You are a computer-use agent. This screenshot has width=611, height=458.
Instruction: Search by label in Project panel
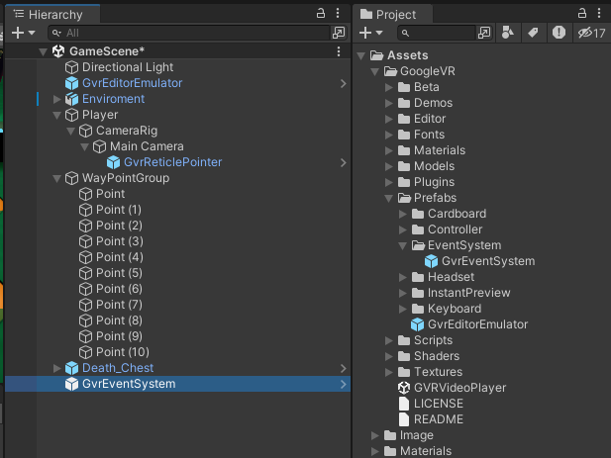pyautogui.click(x=533, y=33)
